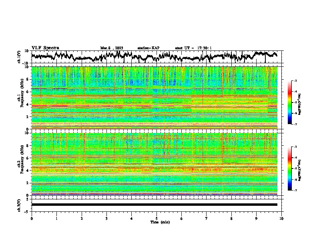Screen dimensions: 317x245
Task: Click the 'ch.1(V)' axis label
Action: pyautogui.click(x=19, y=57)
